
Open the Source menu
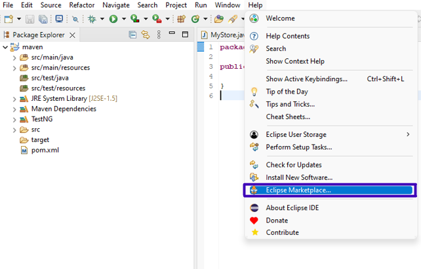(50, 5)
